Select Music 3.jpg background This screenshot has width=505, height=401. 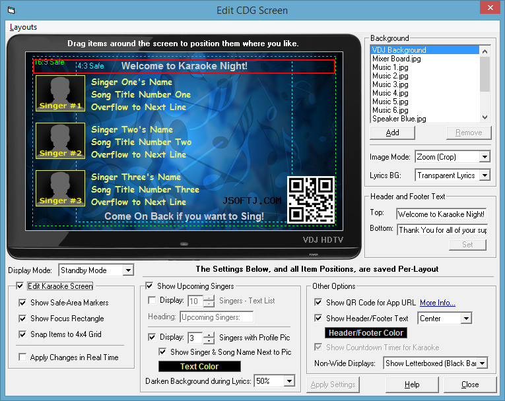coord(425,84)
